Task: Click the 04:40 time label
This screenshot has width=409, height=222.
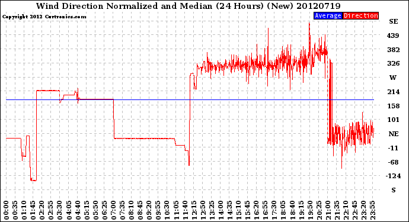Action: pyautogui.click(x=77, y=210)
